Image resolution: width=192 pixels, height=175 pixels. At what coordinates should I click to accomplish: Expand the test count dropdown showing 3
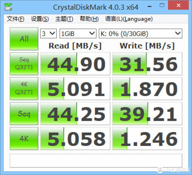click(49, 34)
